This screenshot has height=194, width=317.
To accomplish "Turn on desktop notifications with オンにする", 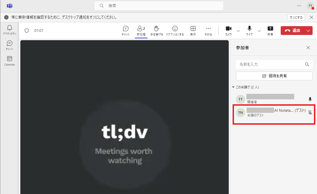I will click(x=296, y=17).
